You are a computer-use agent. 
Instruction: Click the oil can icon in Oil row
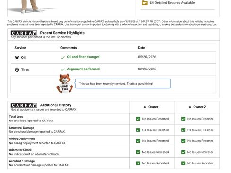coord(17,57)
